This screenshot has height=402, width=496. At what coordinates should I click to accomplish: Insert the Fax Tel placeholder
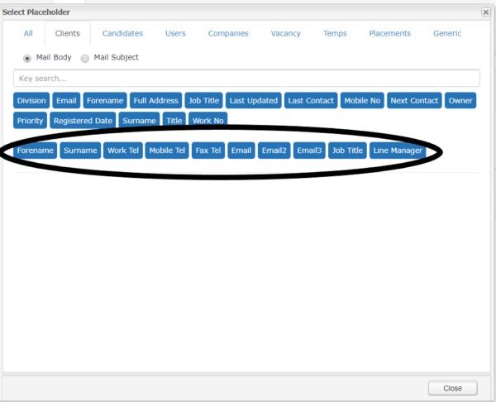(x=207, y=151)
